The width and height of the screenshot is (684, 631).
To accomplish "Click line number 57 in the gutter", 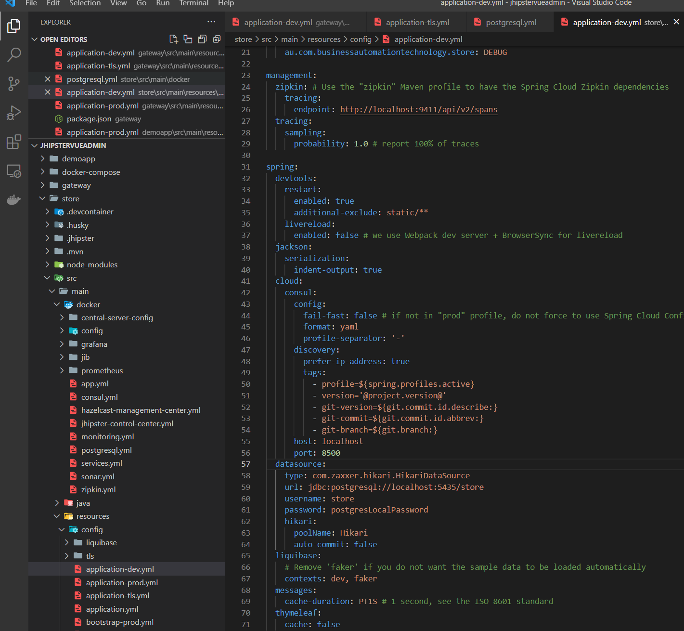I will pos(245,464).
